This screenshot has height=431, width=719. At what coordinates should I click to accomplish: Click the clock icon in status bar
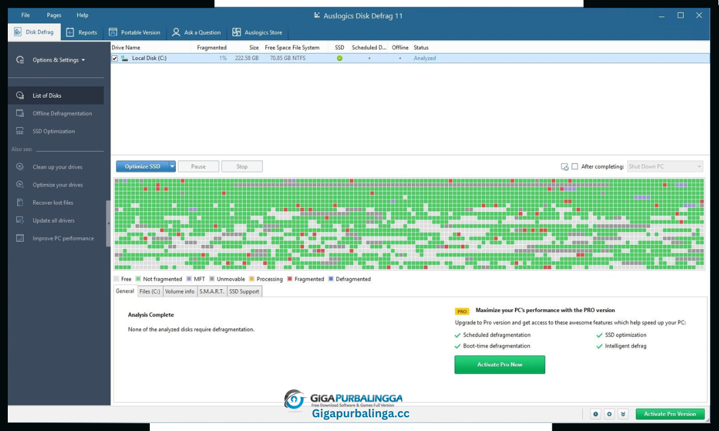[x=596, y=414]
